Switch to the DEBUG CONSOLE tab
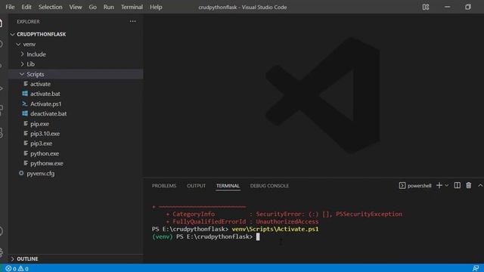The width and height of the screenshot is (484, 272). 269,186
